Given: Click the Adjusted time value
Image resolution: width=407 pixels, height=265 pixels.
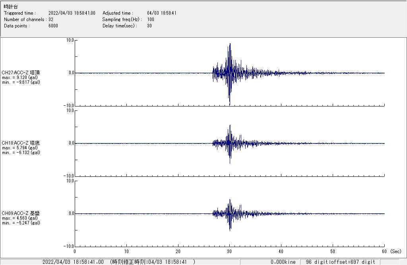Looking at the screenshot, I should [161, 13].
